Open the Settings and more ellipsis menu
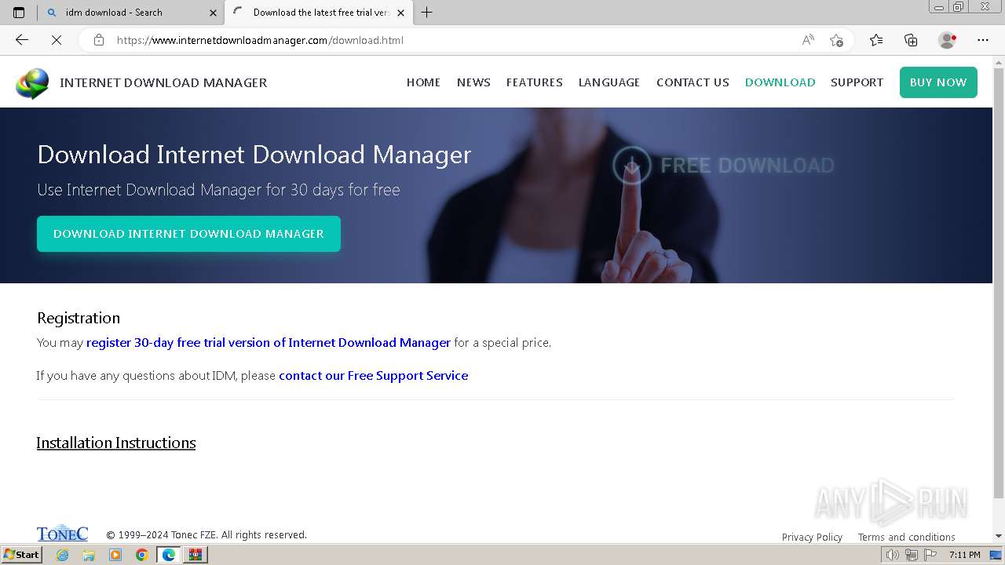This screenshot has height=565, width=1005. (983, 40)
